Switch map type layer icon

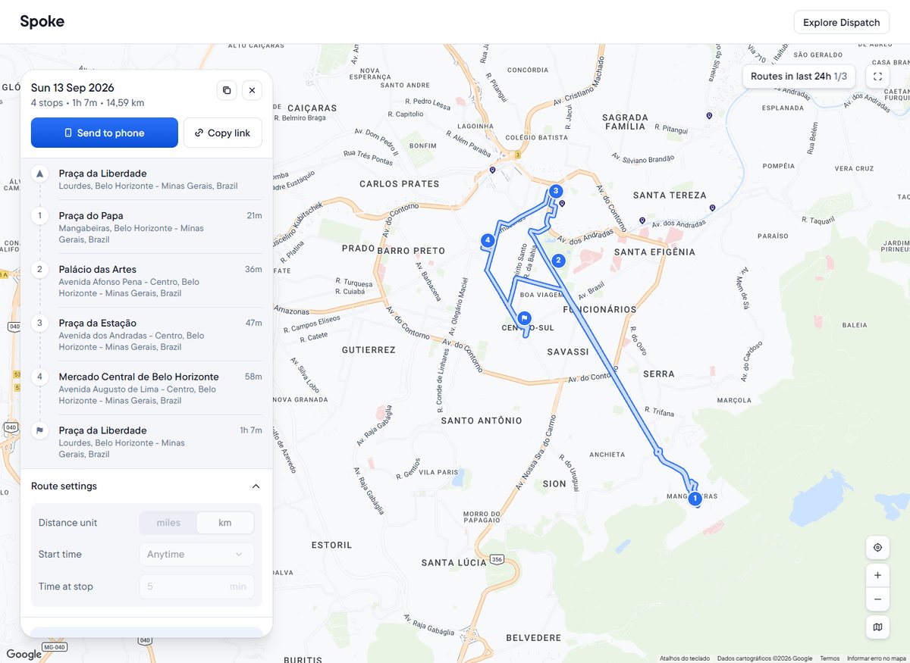(x=877, y=627)
